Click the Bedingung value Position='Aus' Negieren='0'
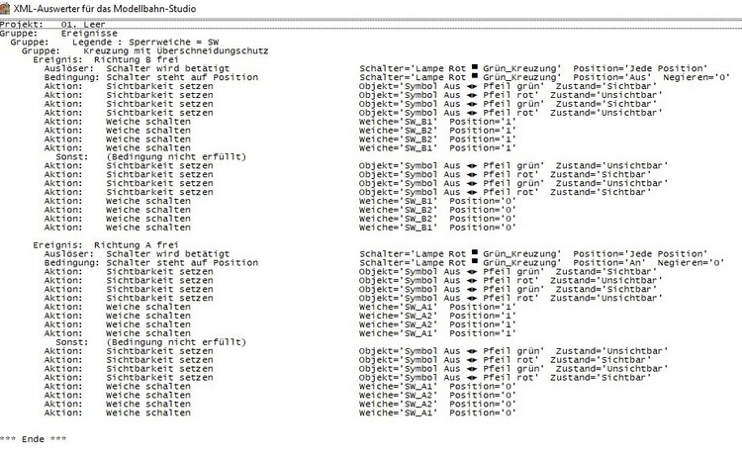The height and width of the screenshot is (459, 742). (651, 77)
